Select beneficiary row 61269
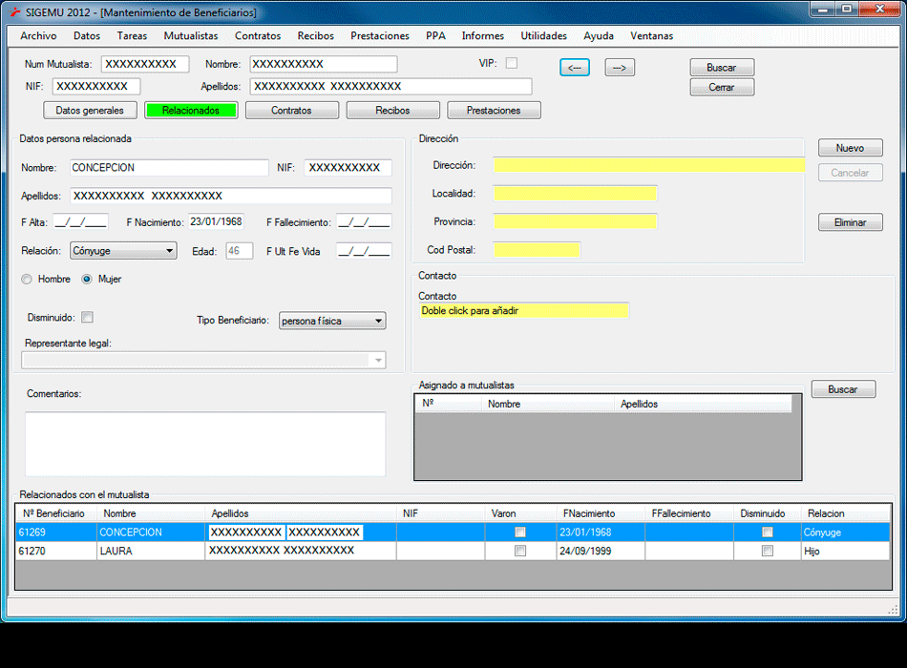Viewport: 907px width, 668px height. pyautogui.click(x=453, y=532)
